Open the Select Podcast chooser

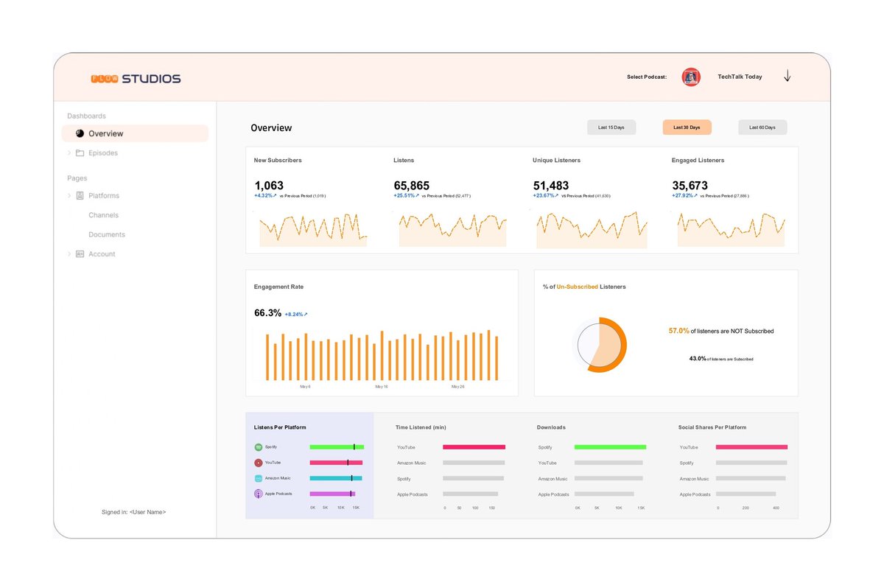click(x=690, y=77)
